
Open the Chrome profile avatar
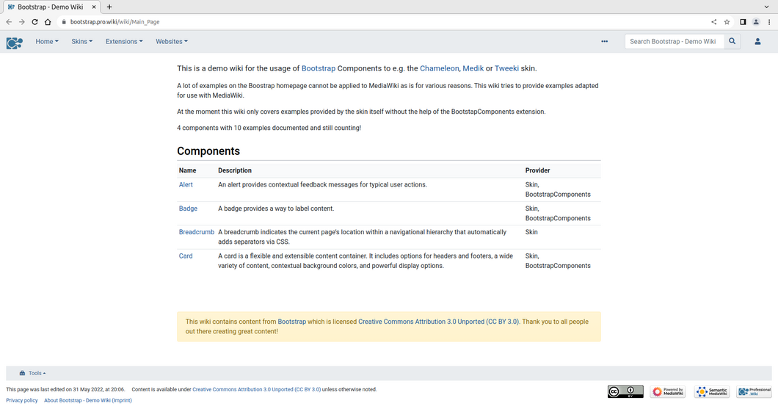coord(756,22)
